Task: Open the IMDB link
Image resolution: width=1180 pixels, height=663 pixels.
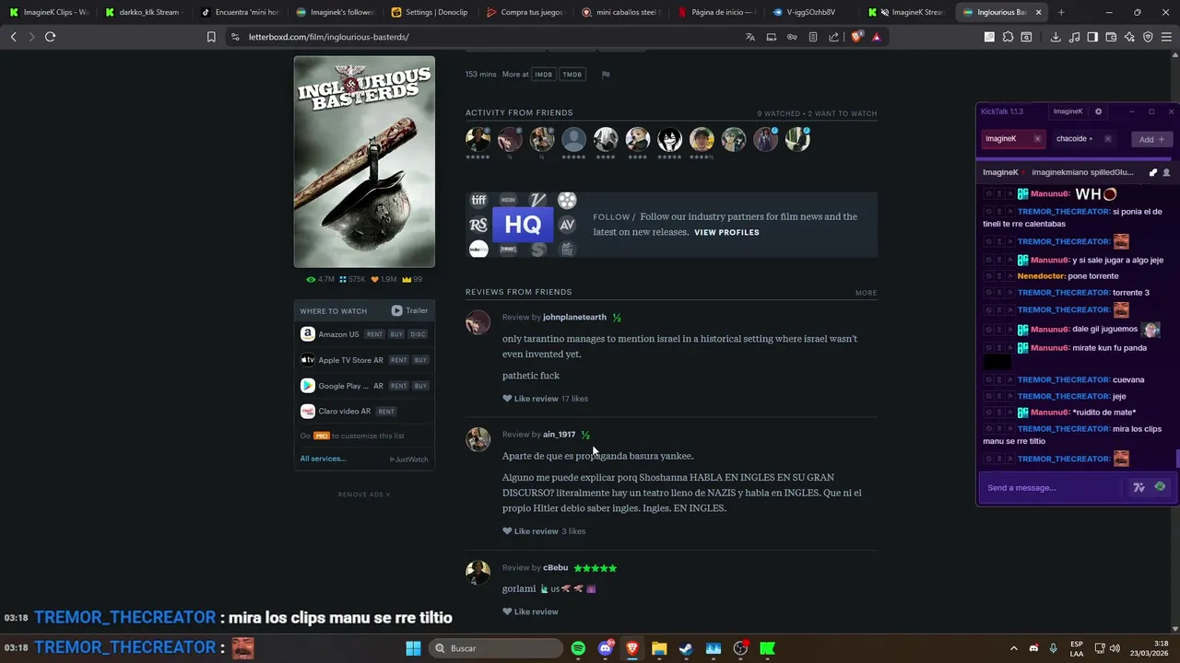Action: pos(543,75)
